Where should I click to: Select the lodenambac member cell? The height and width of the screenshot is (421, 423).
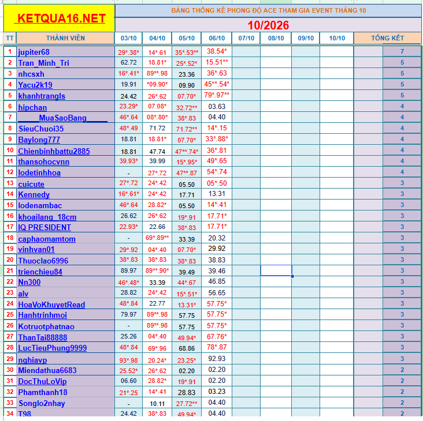point(65,205)
